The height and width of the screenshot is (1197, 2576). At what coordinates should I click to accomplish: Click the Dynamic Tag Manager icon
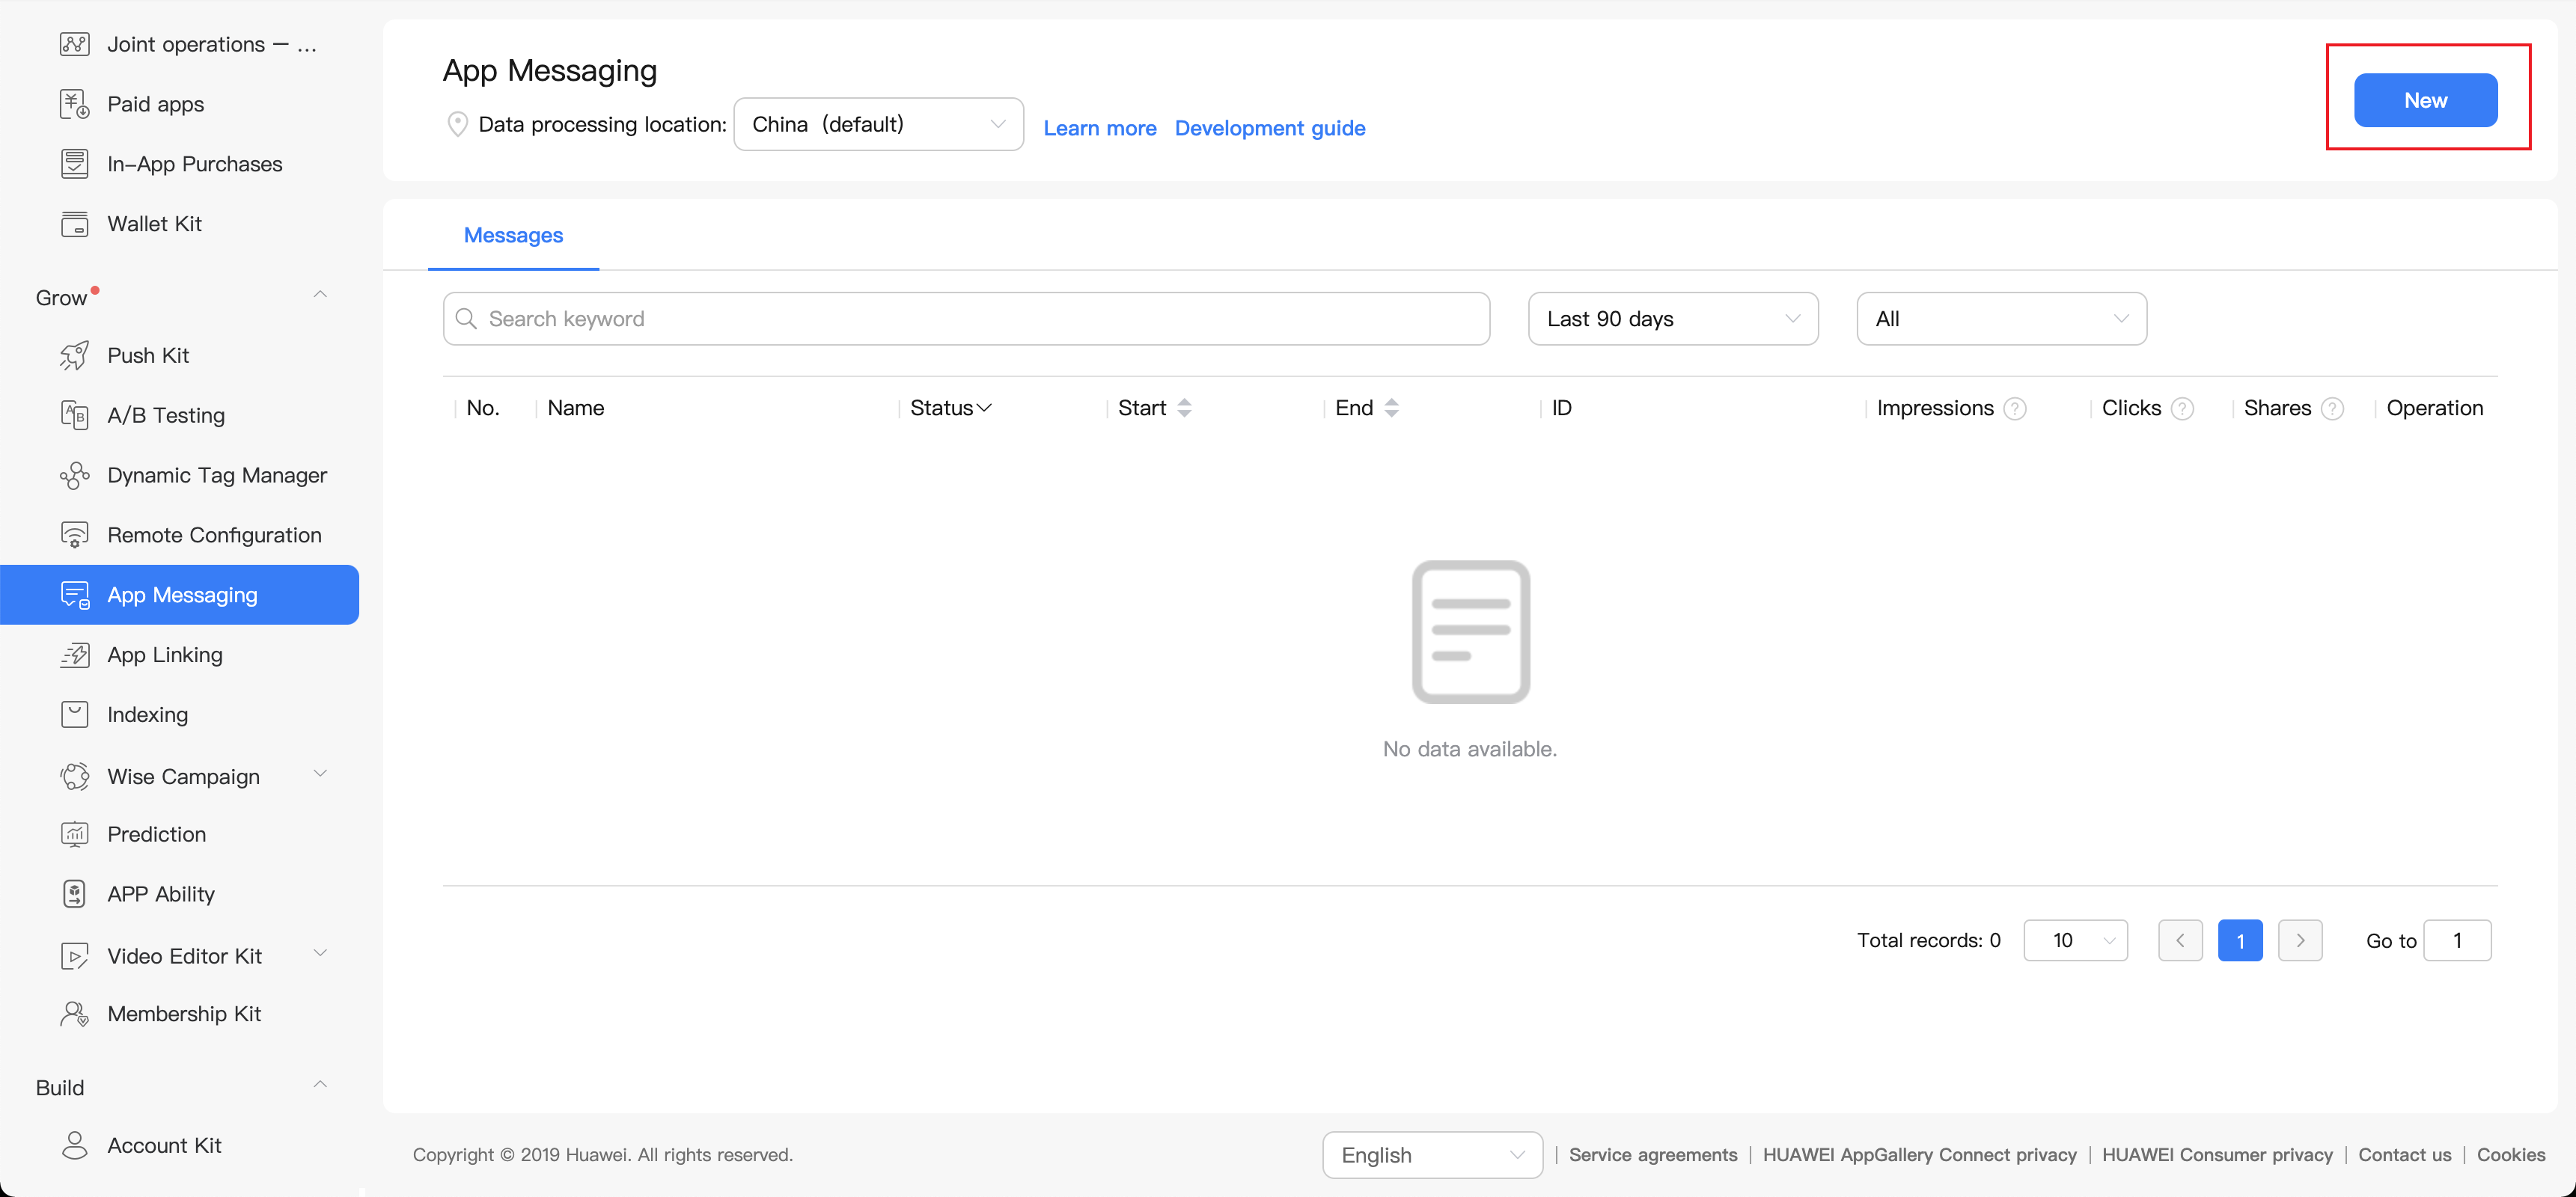click(x=74, y=475)
